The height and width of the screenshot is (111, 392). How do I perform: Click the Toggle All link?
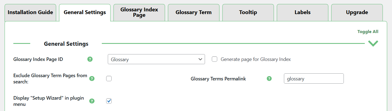click(x=368, y=32)
